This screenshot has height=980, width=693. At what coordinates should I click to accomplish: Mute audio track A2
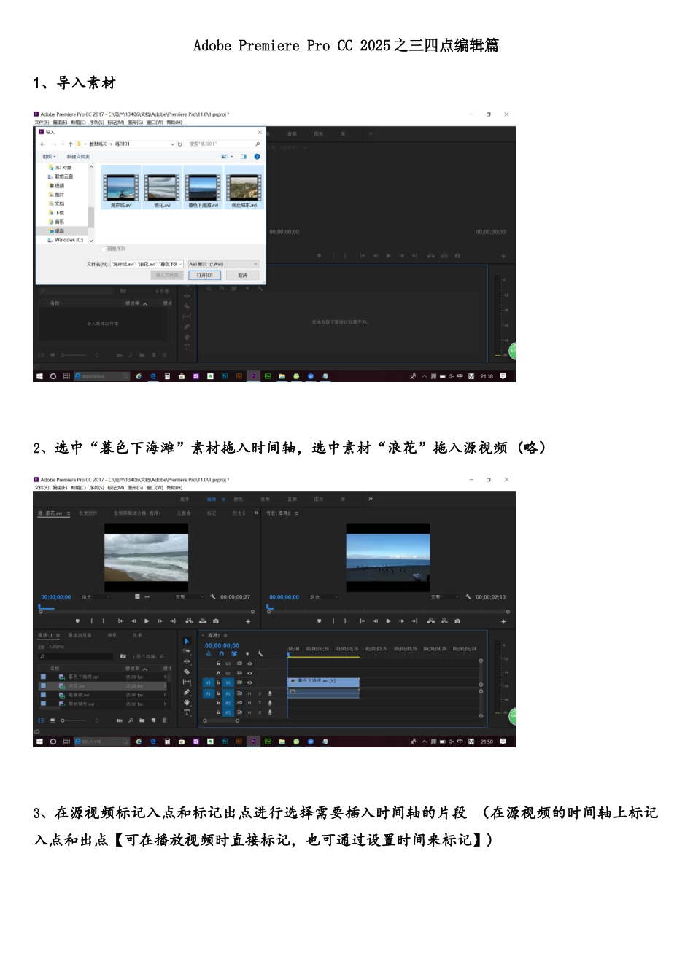pyautogui.click(x=249, y=703)
